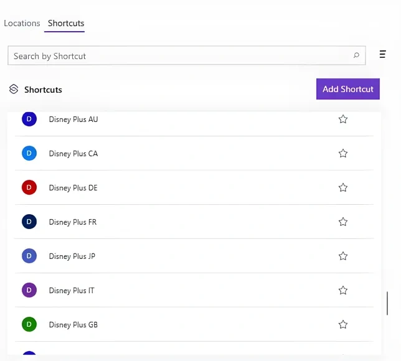
Task: Focus the Search by Shortcut field
Action: pos(186,55)
